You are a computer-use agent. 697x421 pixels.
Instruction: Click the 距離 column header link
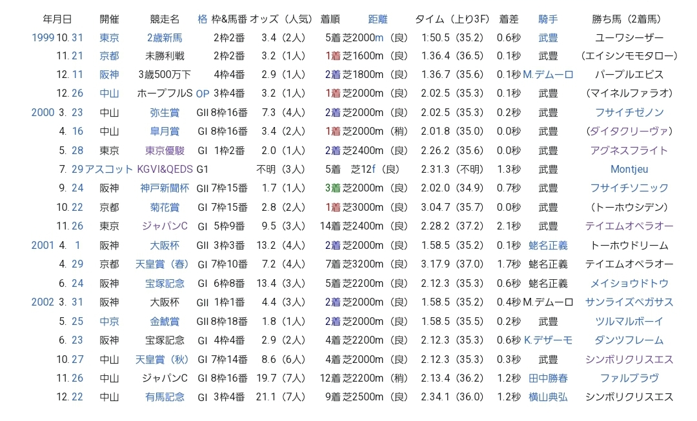coord(378,19)
